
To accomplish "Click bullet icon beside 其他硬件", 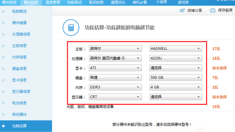I will coord(3,115).
